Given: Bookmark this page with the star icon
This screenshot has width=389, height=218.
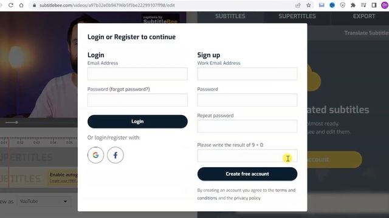Looking at the screenshot, I should (308, 5).
